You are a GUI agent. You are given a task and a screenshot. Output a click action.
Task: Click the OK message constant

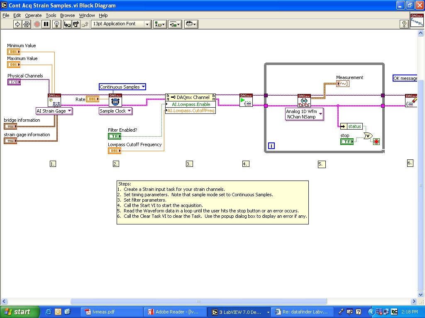[405, 78]
